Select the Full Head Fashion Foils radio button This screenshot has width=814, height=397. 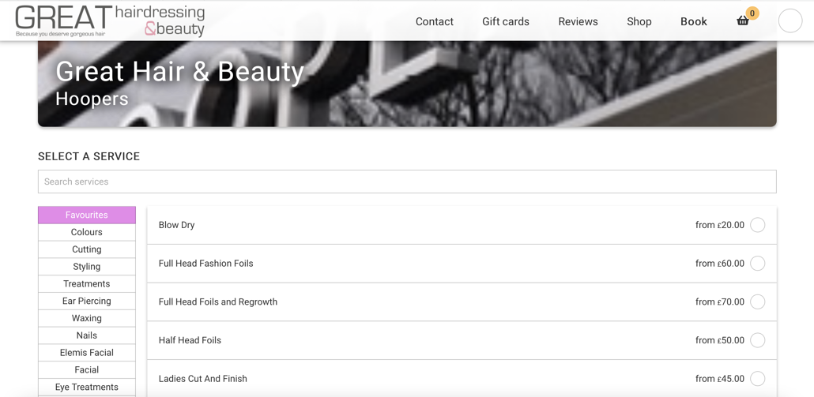757,264
